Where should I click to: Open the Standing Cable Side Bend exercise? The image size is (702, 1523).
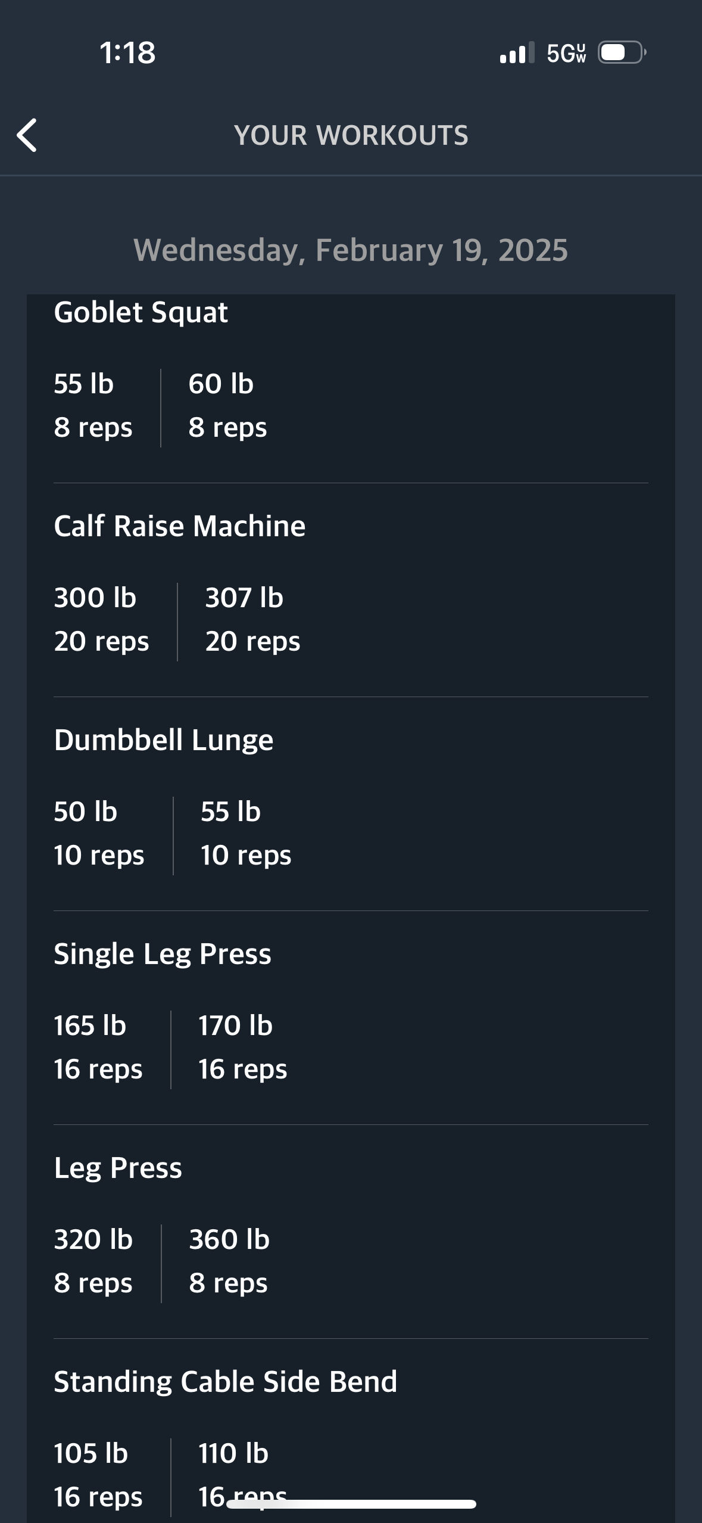[225, 1382]
